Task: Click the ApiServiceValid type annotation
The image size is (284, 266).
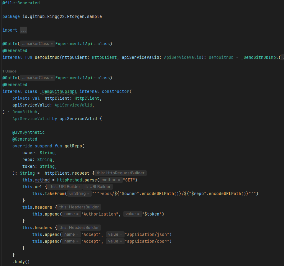Action: click(x=73, y=105)
